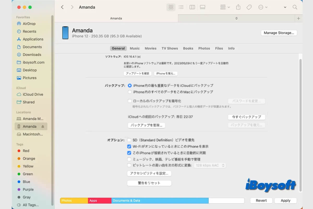Switch to the Files tab

pyautogui.click(x=219, y=48)
